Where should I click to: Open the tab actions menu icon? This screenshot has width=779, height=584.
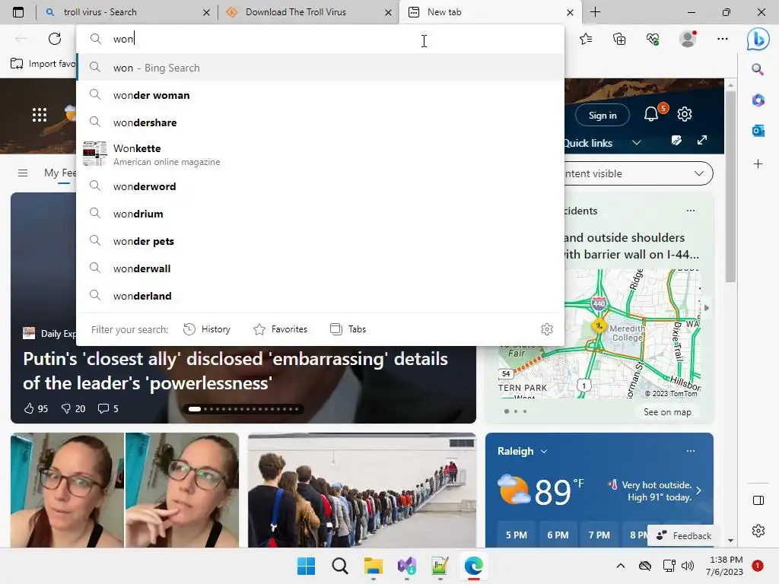click(18, 12)
